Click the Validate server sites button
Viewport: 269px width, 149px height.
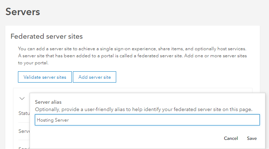pyautogui.click(x=45, y=77)
